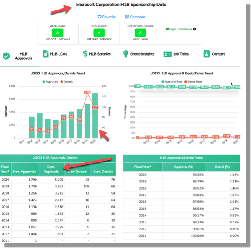Click the 10 Year Avg Grade A badge
Screen dimensions: 251x248
click(x=140, y=33)
